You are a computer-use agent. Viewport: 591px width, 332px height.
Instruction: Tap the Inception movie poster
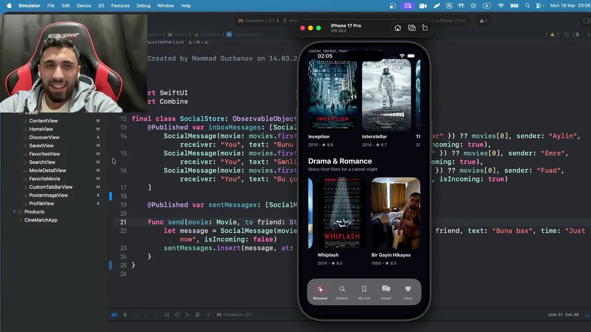[332, 95]
